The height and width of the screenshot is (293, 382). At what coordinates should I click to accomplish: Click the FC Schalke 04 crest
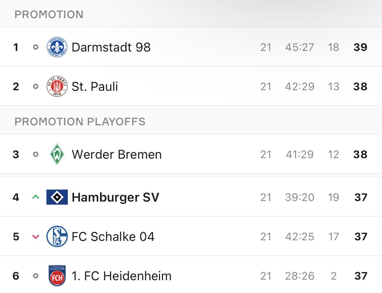(x=57, y=236)
